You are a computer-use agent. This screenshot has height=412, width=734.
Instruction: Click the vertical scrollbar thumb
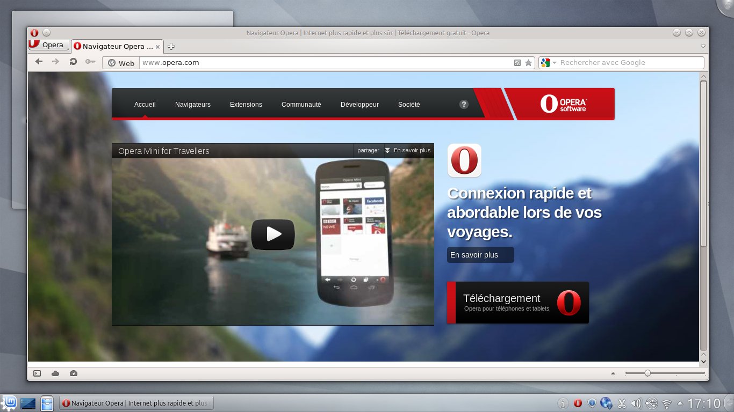coord(704,164)
